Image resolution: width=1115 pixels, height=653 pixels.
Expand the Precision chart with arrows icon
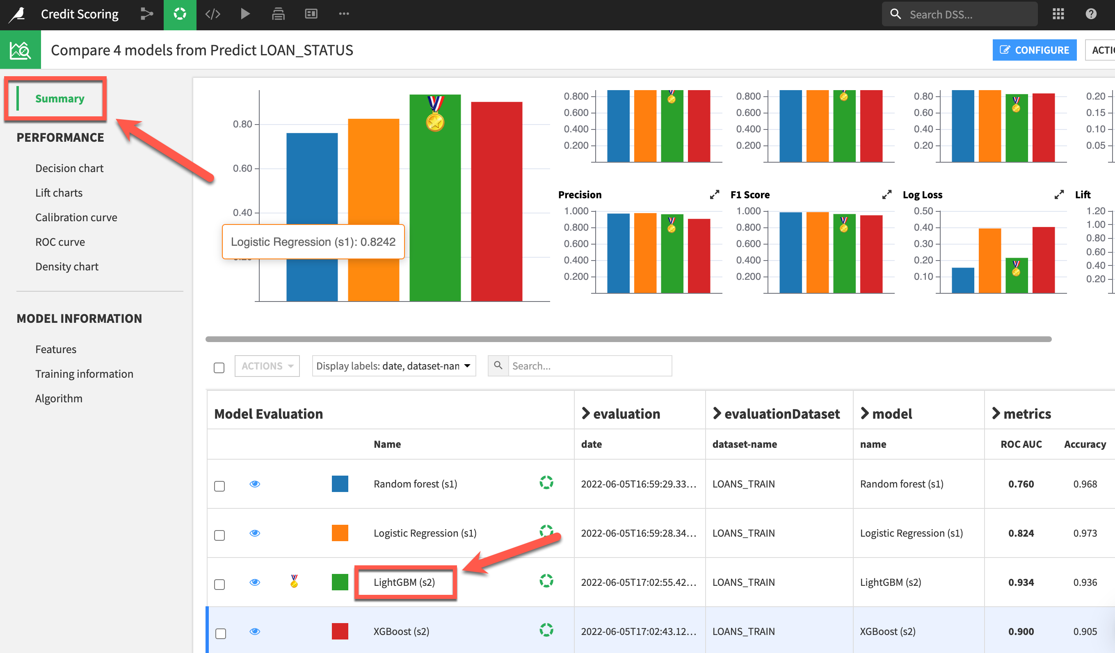coord(714,195)
